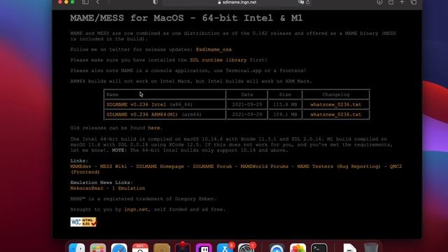448x252 pixels.
Task: Launch Terminal from the Dock
Action: click(x=319, y=248)
